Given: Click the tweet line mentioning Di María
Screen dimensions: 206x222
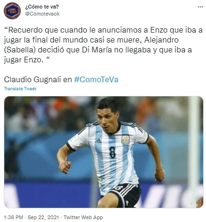Looking at the screenshot, I should point(98,50).
